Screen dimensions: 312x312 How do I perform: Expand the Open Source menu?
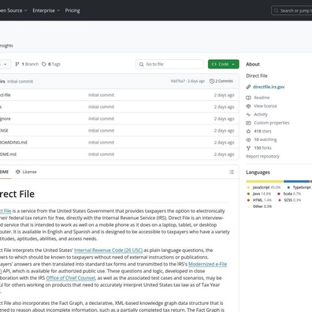point(13,10)
